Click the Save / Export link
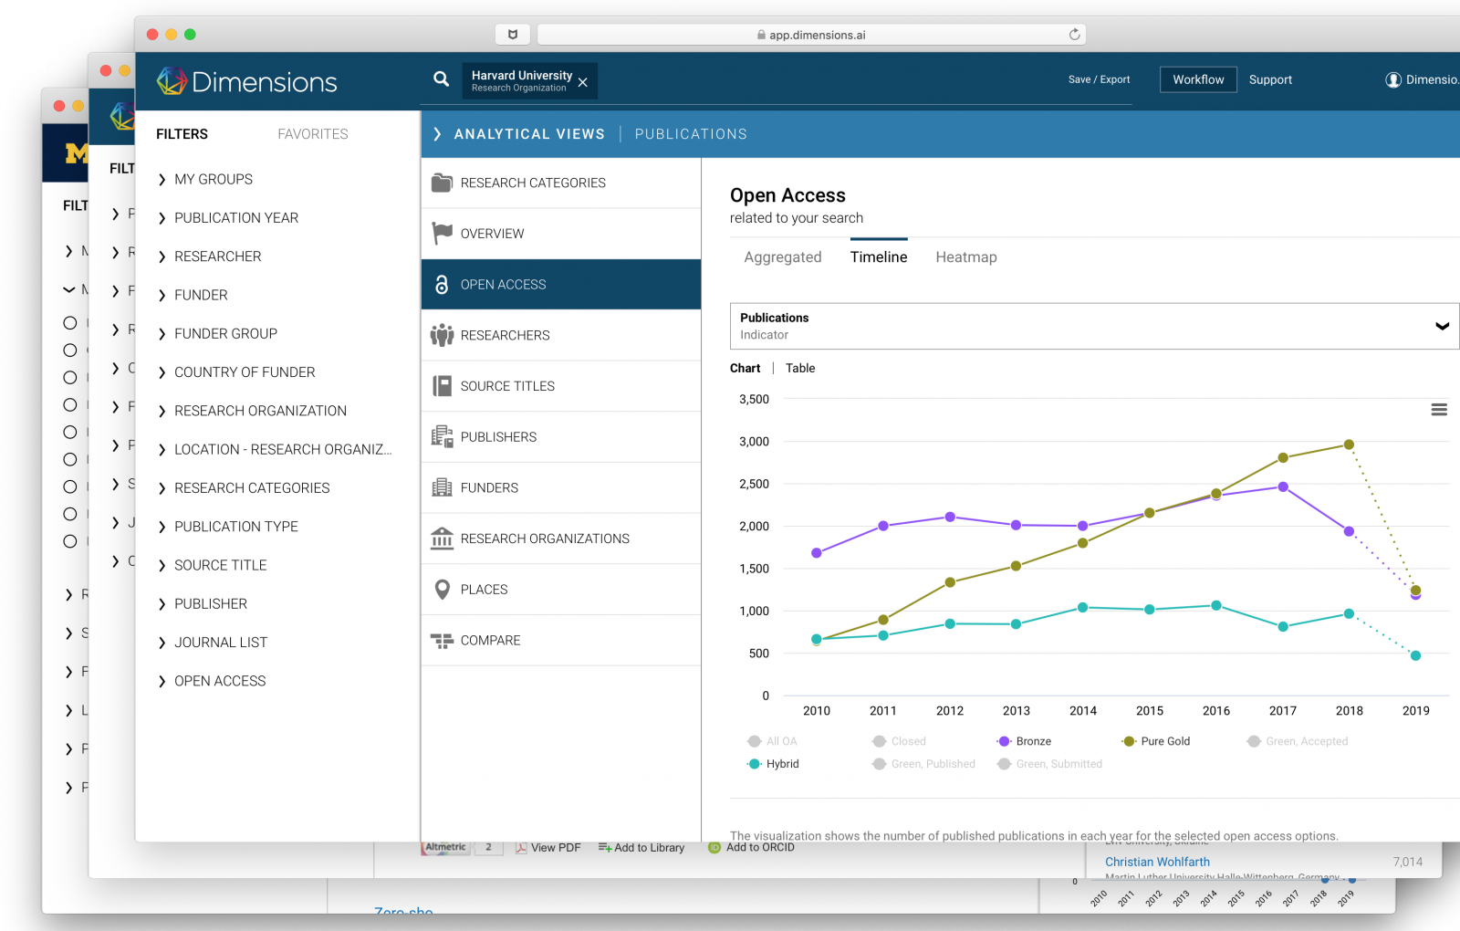 click(x=1099, y=79)
